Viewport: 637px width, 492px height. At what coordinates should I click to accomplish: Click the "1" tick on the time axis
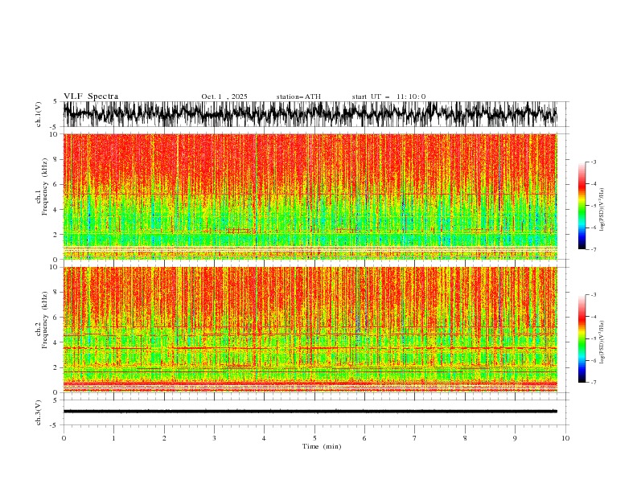click(x=113, y=438)
